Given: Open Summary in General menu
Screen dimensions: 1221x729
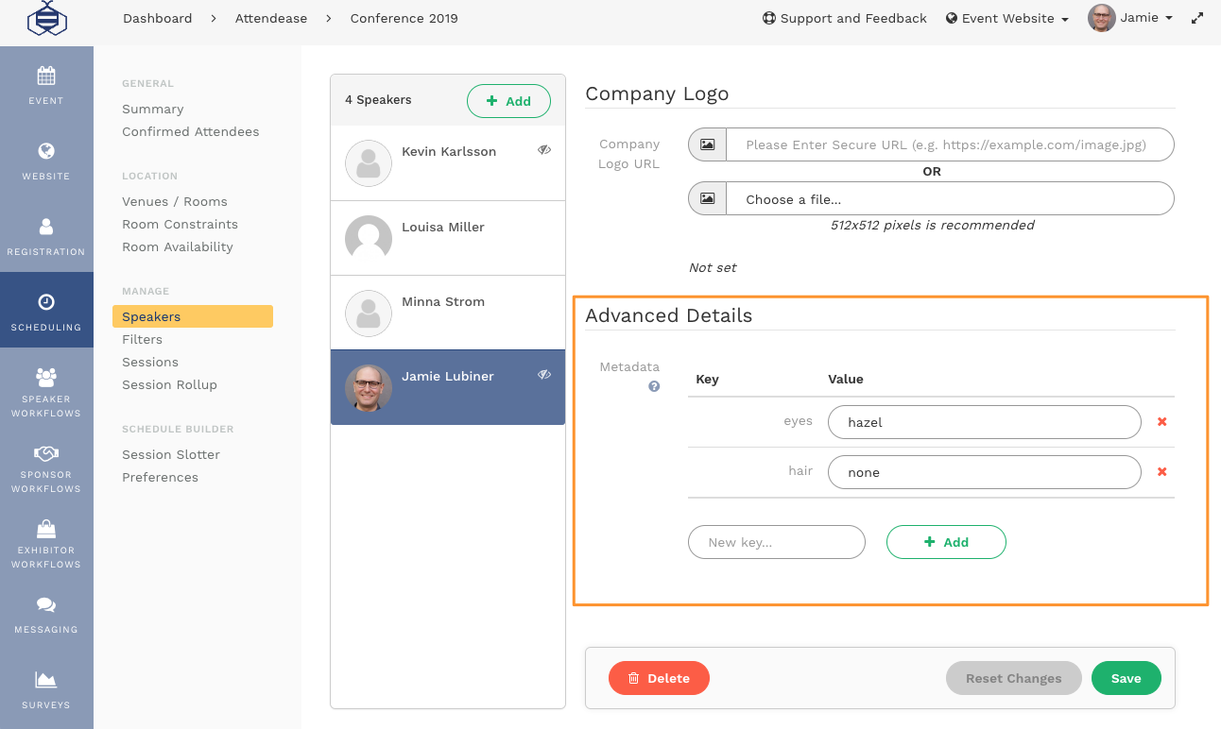Looking at the screenshot, I should tap(153, 109).
